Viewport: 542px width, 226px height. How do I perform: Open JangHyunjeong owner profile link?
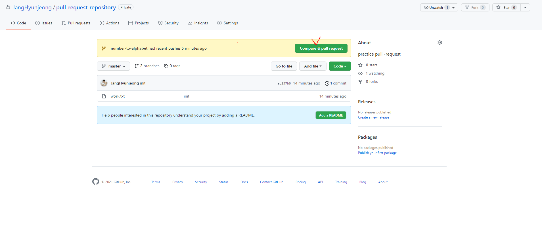(x=32, y=7)
